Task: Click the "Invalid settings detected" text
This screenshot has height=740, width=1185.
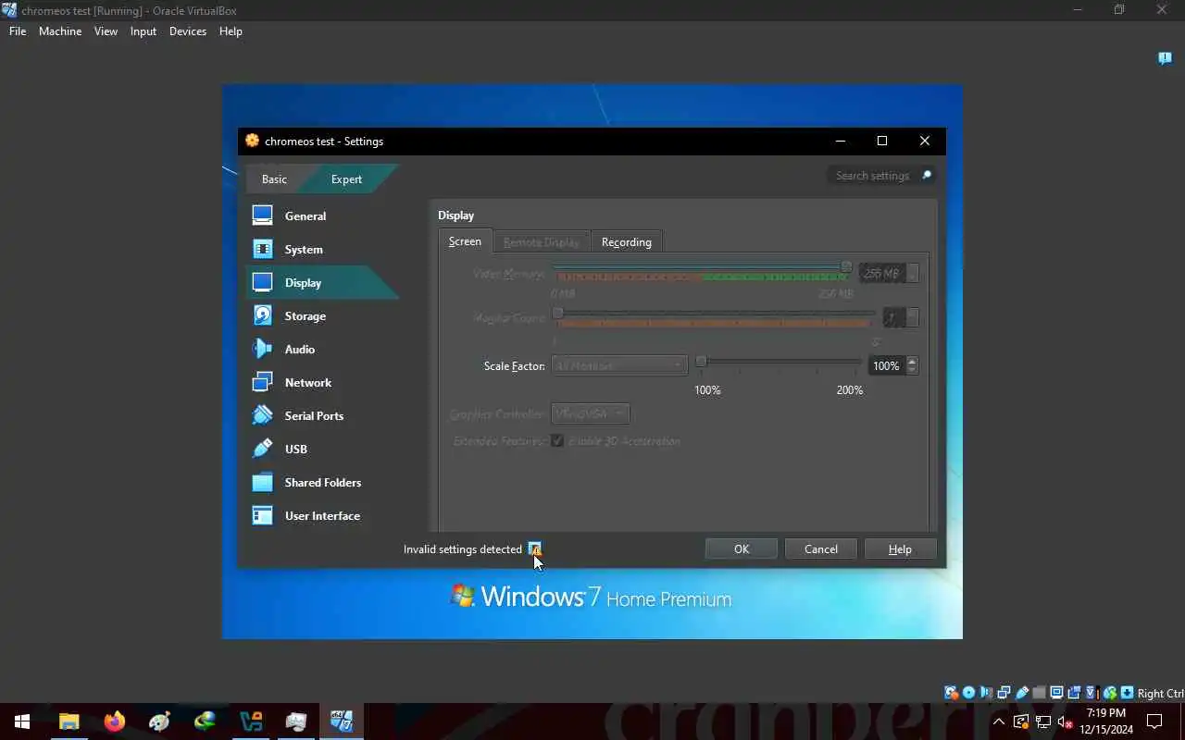Action: point(463,549)
